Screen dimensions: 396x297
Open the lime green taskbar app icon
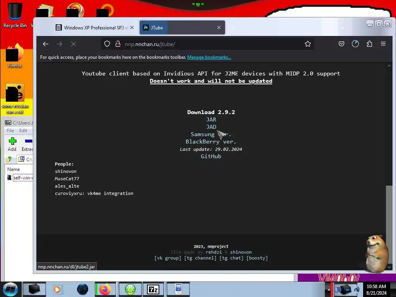click(130, 289)
